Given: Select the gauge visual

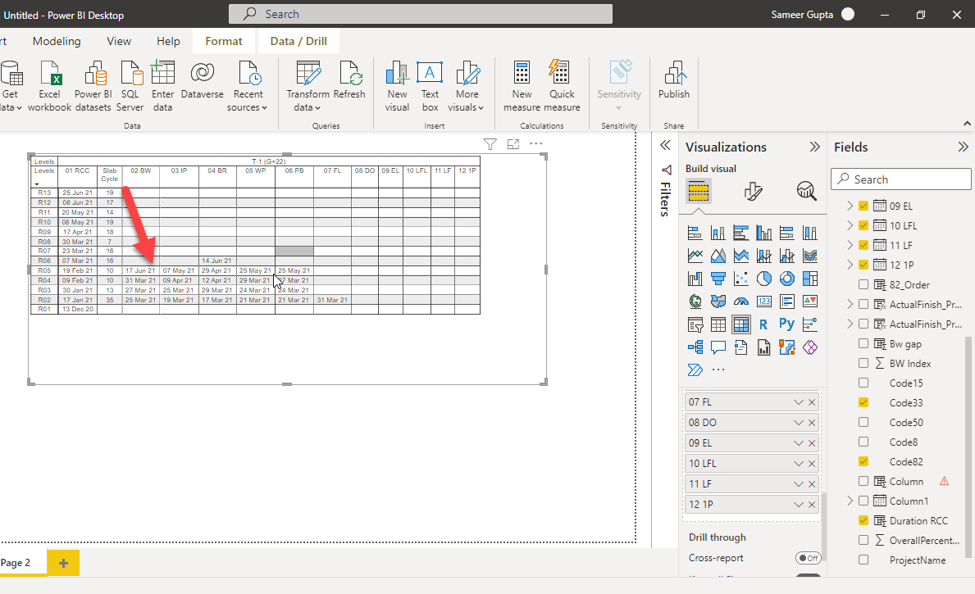Looking at the screenshot, I should [x=740, y=302].
